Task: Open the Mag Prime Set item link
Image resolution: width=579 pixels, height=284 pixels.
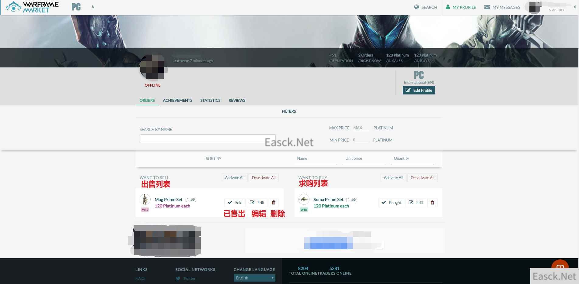Action: 169,200
